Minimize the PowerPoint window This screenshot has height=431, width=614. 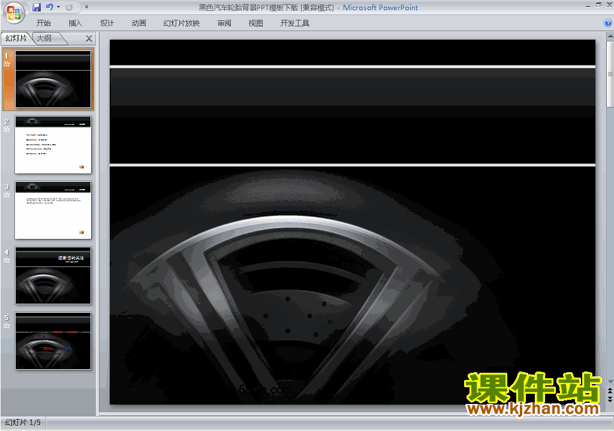tap(588, 6)
